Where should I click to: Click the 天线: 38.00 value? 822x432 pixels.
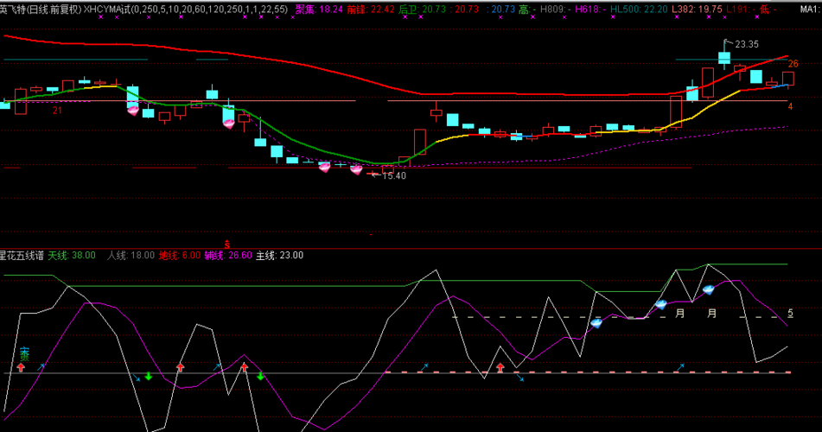tap(72, 256)
